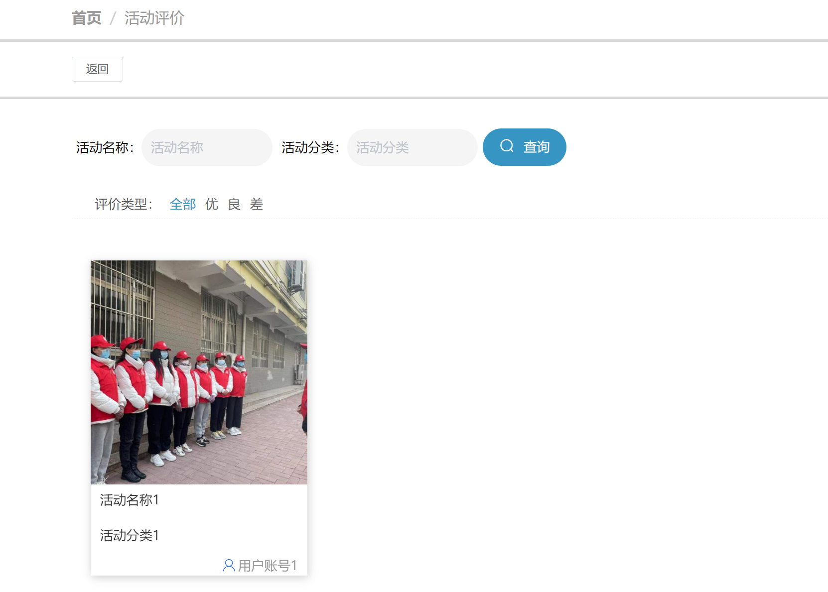This screenshot has width=828, height=592.
Task: Navigate to 首页 via the breadcrumb
Action: pyautogui.click(x=86, y=17)
